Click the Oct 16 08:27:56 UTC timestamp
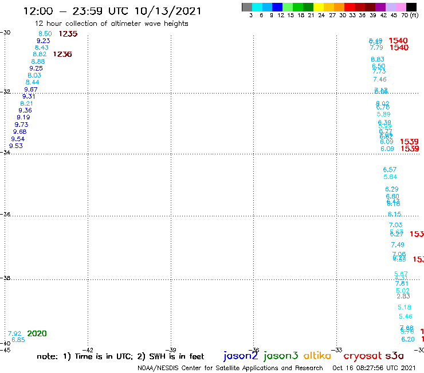This screenshot has height=373, width=424. tap(374, 368)
